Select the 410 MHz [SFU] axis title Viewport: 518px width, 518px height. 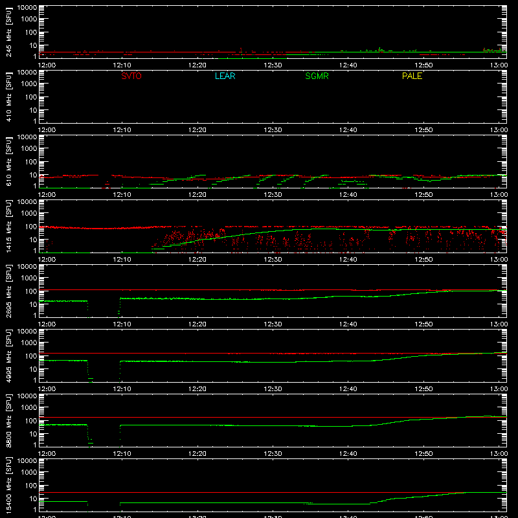8,97
